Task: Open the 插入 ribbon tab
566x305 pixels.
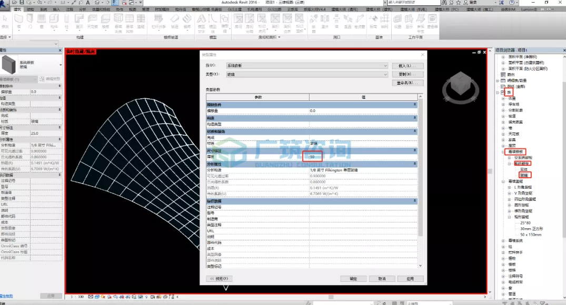Action: coord(56,9)
